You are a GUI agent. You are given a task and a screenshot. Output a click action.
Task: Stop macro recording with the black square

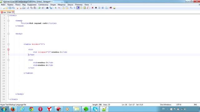pyautogui.click(x=96, y=8)
